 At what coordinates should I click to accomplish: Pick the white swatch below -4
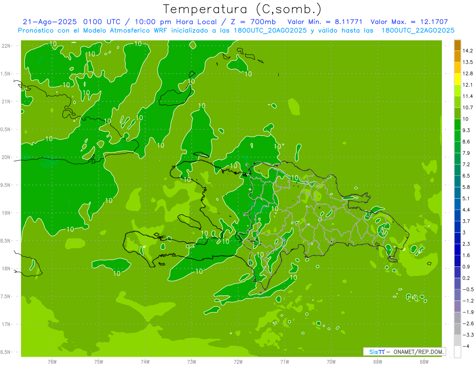click(457, 352)
